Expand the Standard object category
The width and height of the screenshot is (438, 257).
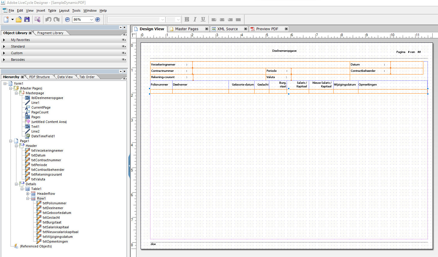click(4, 46)
